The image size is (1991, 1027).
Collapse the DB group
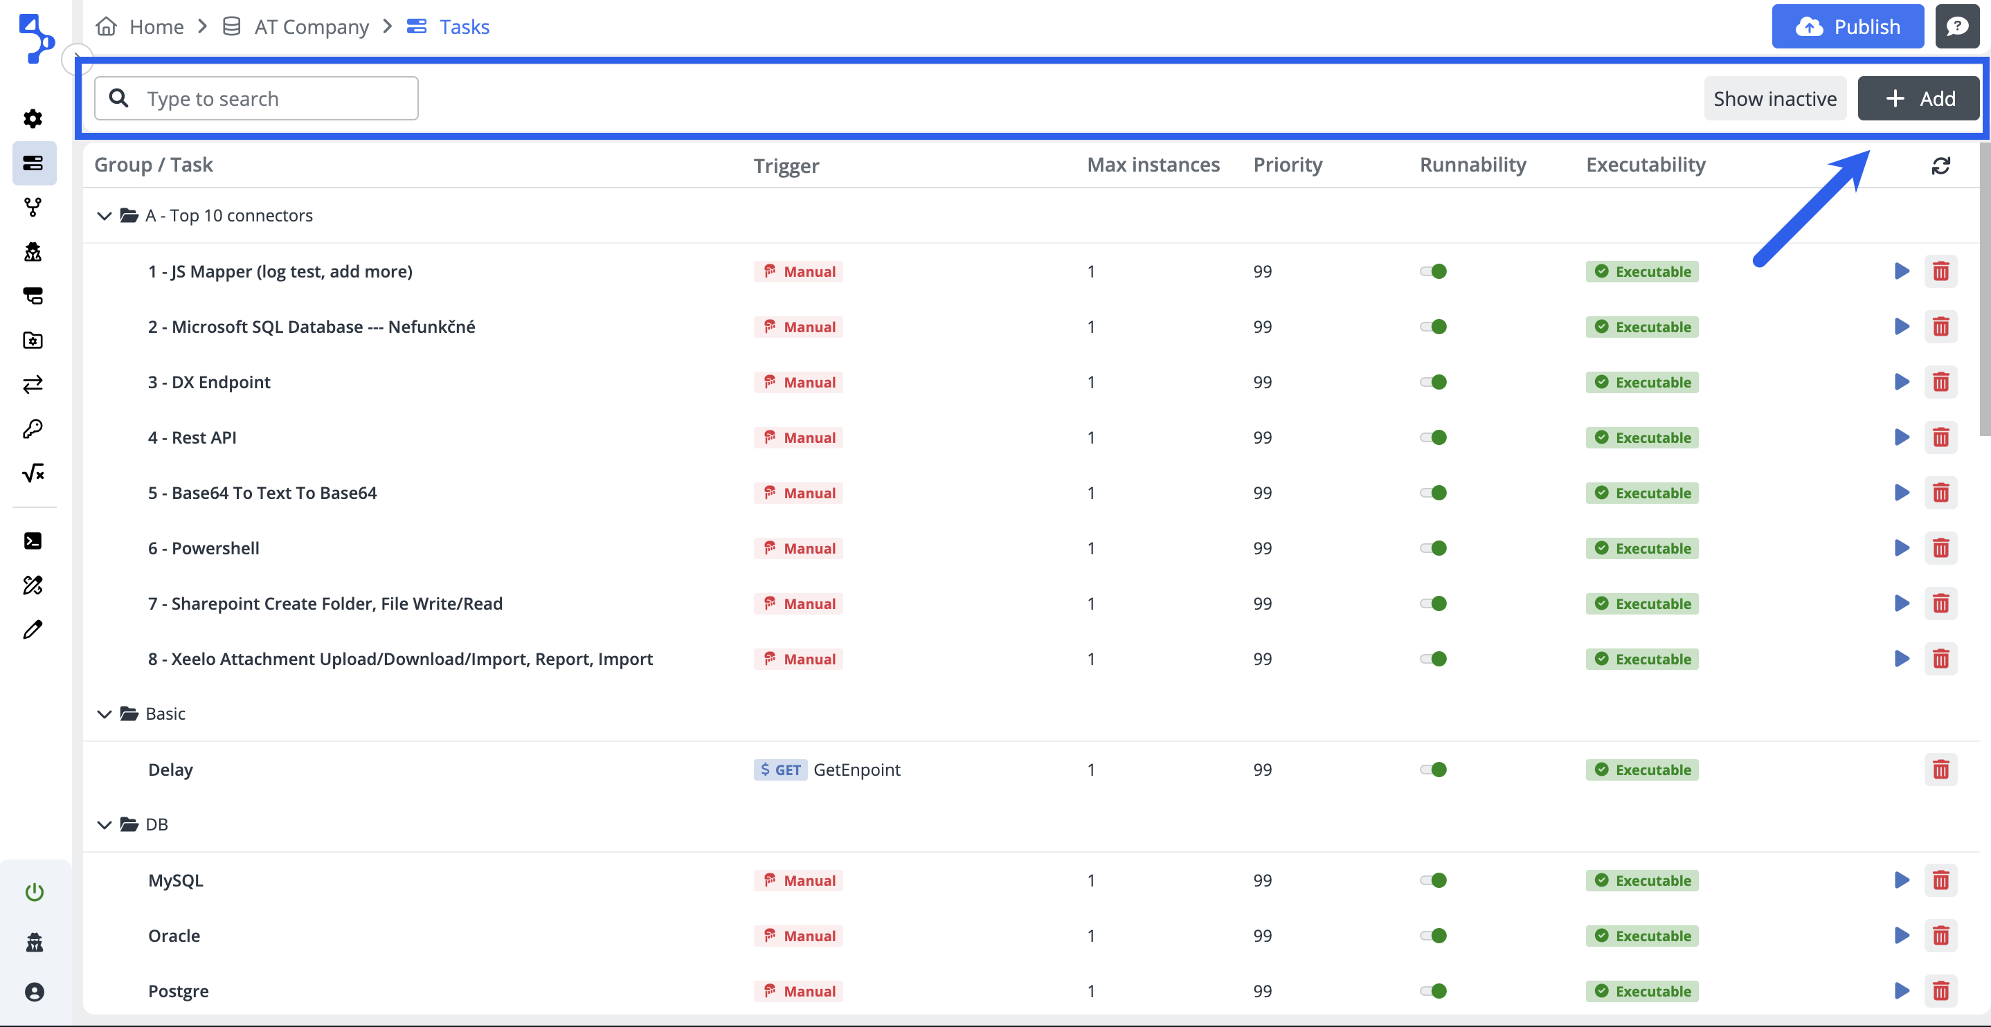(x=105, y=824)
